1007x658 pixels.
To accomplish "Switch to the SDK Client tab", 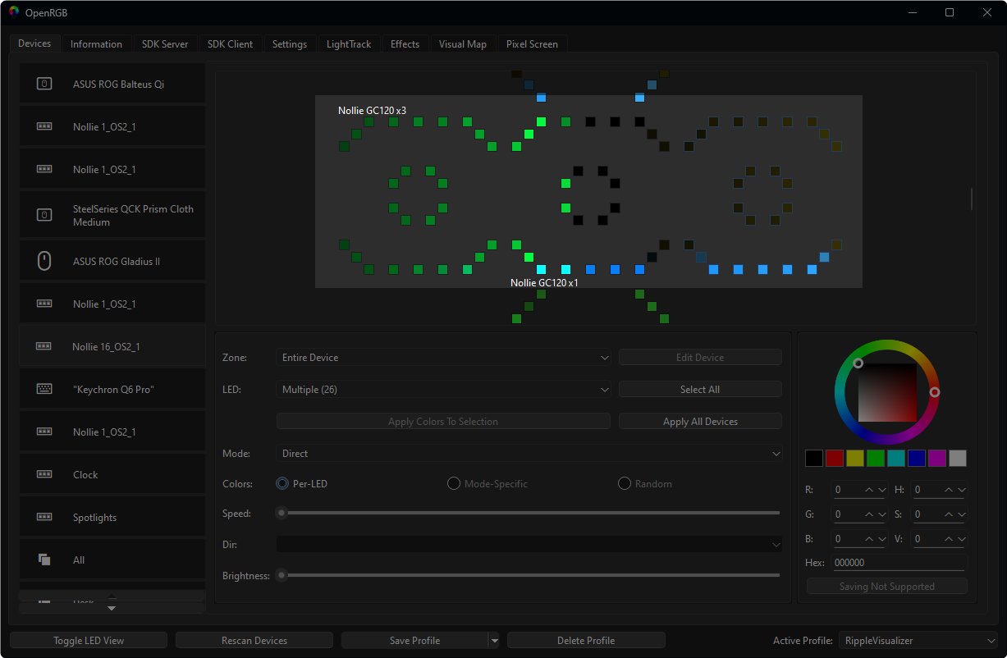I will point(230,44).
